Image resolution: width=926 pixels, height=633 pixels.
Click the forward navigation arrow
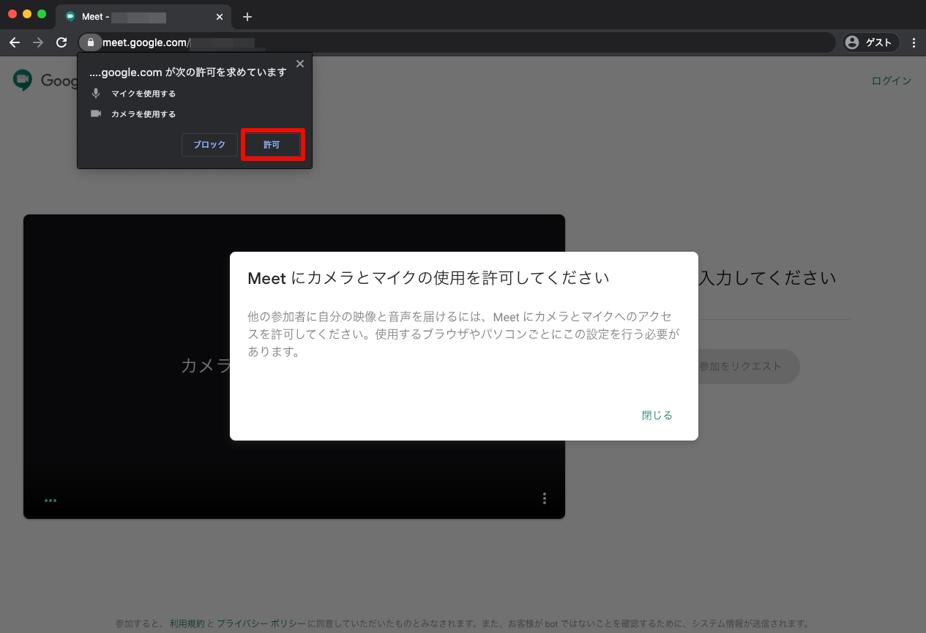[38, 42]
